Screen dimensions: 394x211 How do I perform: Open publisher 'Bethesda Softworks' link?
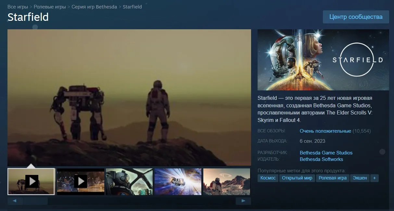tap(321, 159)
